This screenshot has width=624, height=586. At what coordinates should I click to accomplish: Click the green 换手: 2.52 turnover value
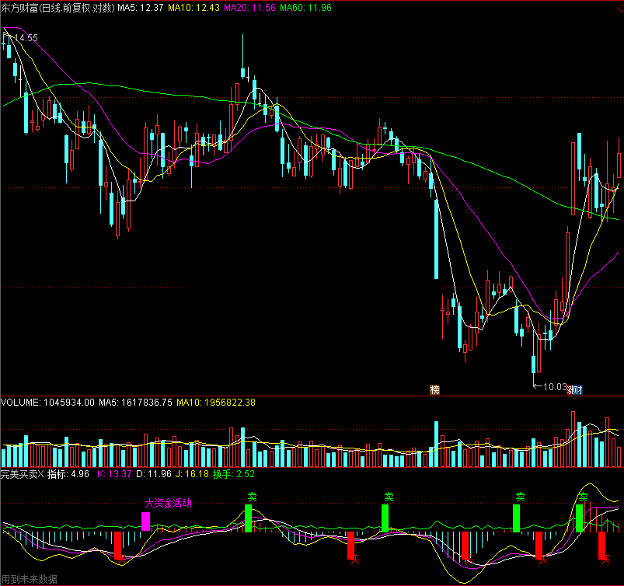(x=234, y=474)
